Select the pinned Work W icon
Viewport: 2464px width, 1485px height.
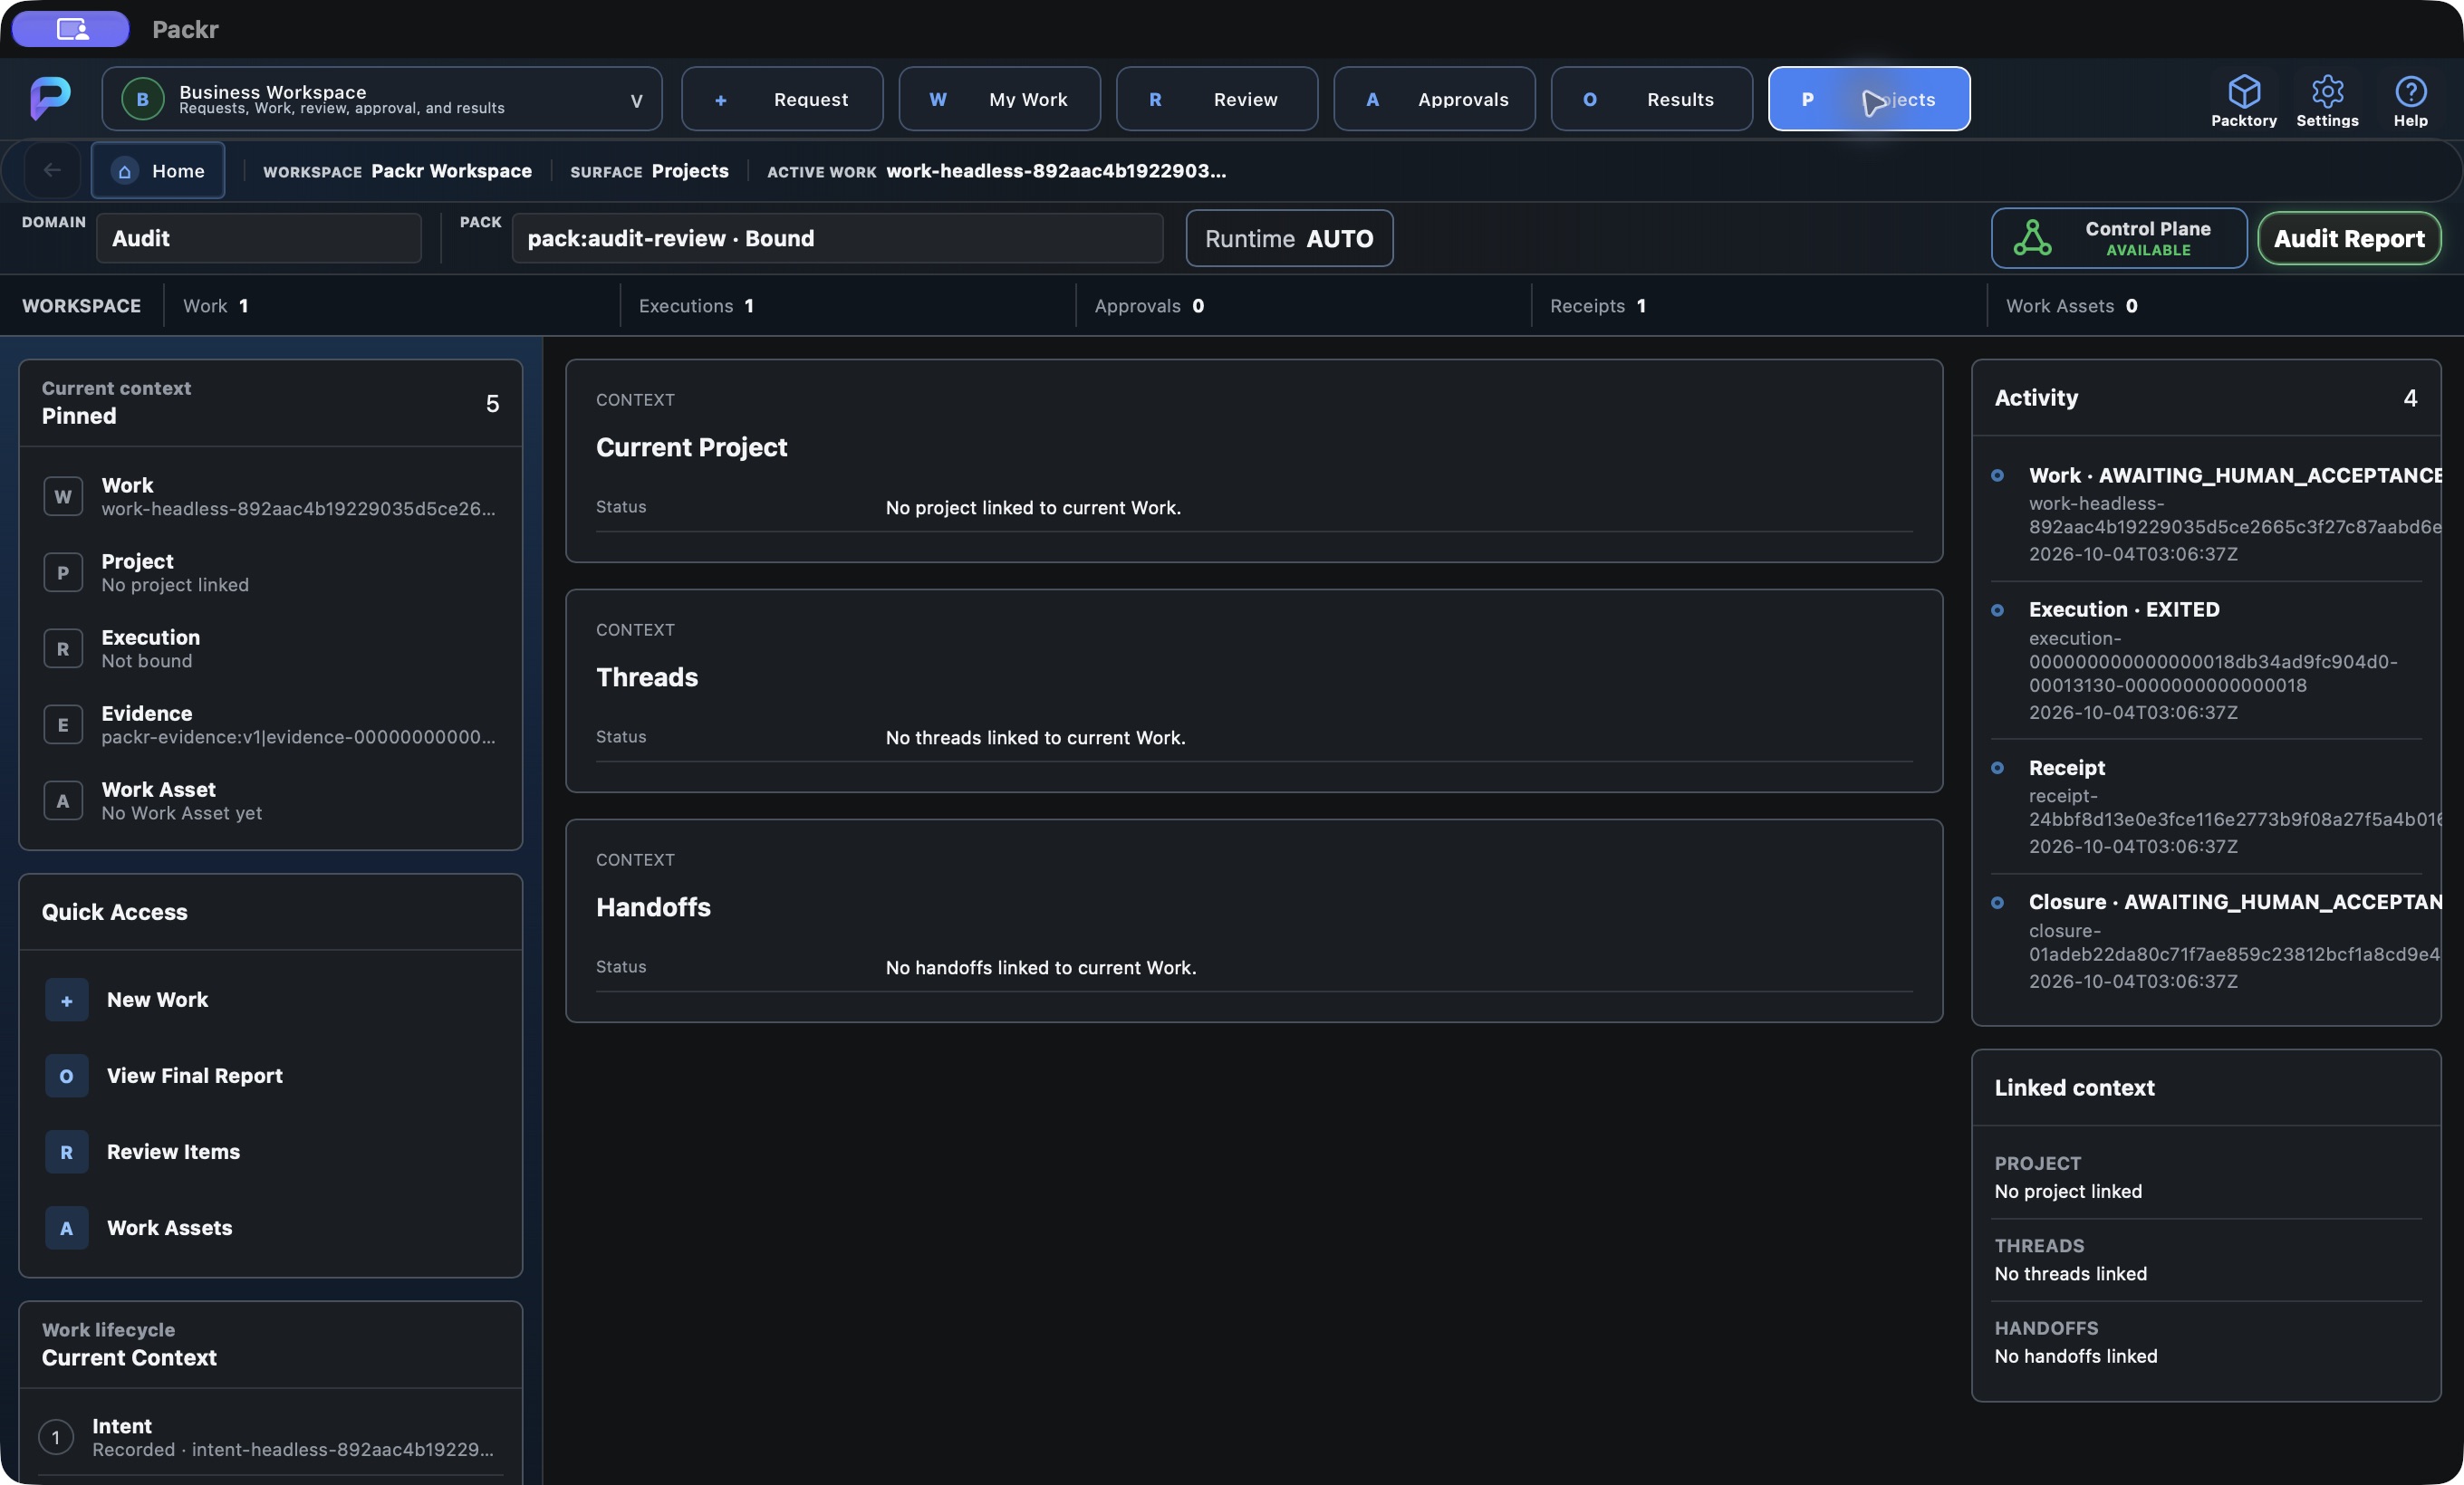point(63,497)
